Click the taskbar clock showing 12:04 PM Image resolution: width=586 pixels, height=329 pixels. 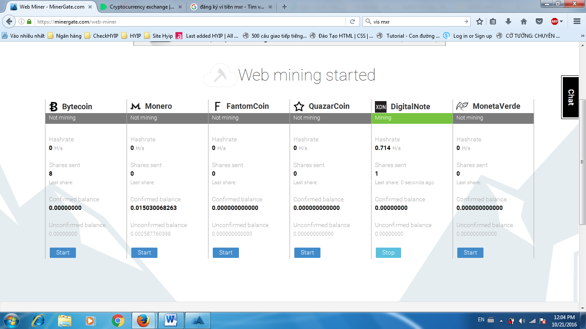[564, 321]
